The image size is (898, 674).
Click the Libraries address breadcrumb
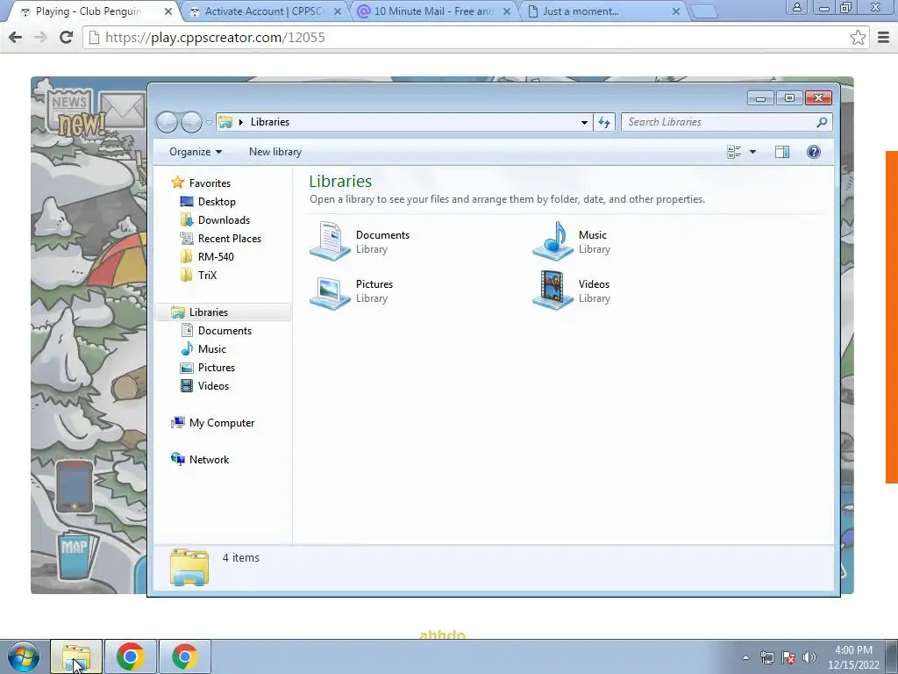click(270, 122)
